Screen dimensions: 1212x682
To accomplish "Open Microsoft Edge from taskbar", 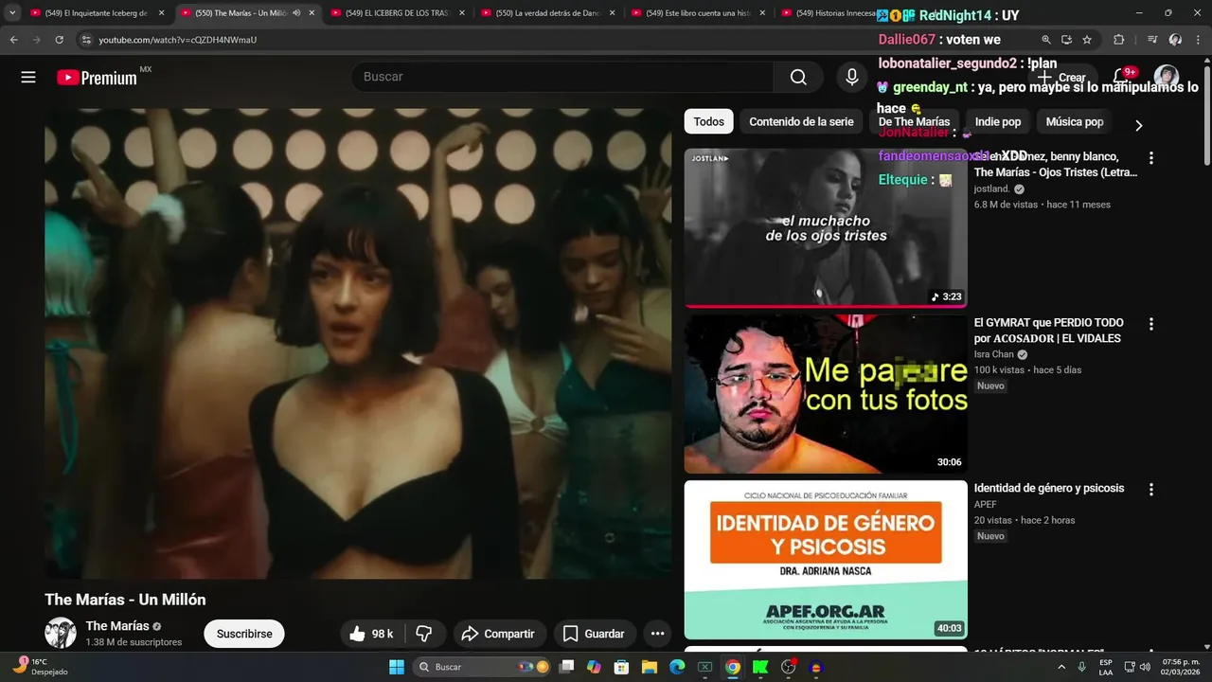I will 677,667.
